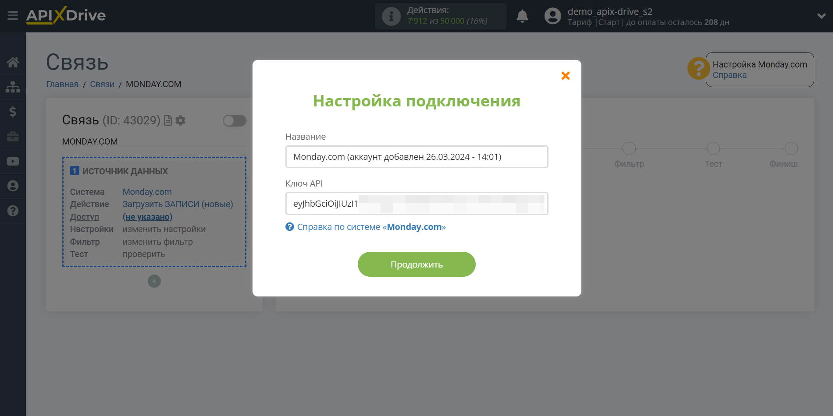This screenshot has height=416, width=833.
Task: Click the ApiX-Drive logo
Action: [66, 15]
